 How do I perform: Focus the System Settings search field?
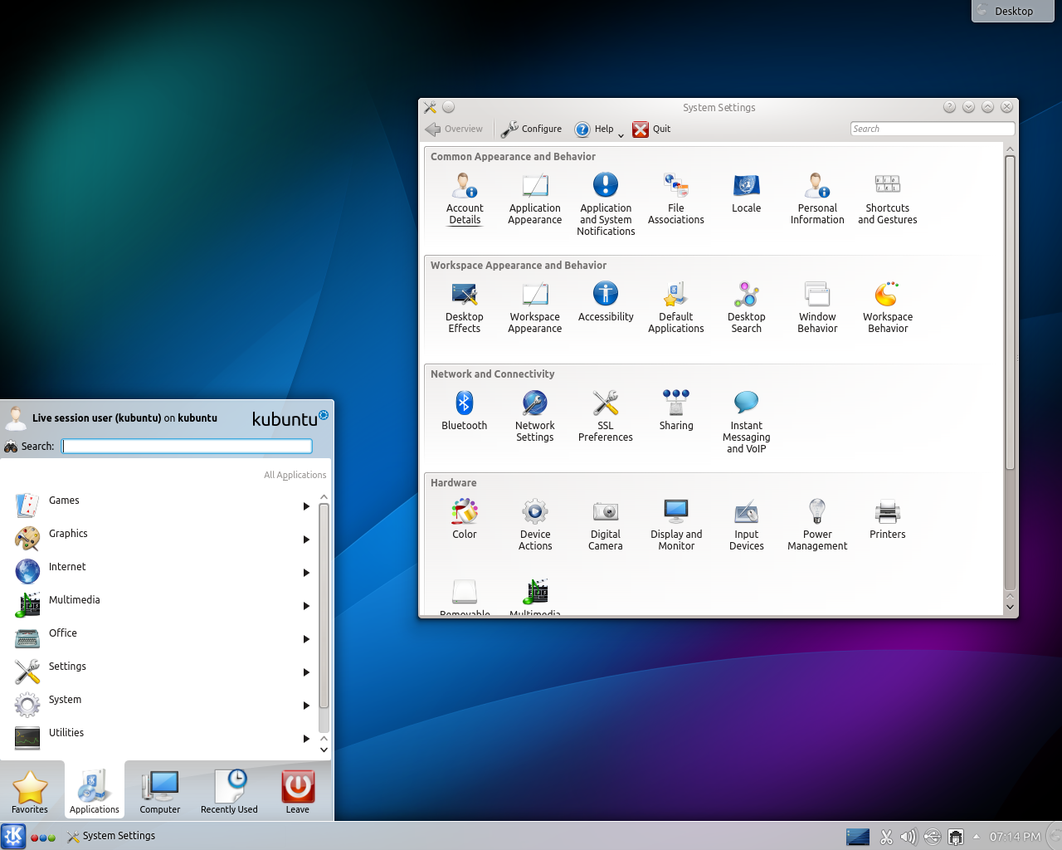pyautogui.click(x=933, y=129)
